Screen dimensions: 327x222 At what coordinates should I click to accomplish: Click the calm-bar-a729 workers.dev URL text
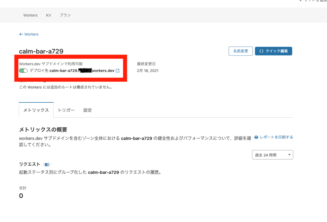click(x=82, y=70)
